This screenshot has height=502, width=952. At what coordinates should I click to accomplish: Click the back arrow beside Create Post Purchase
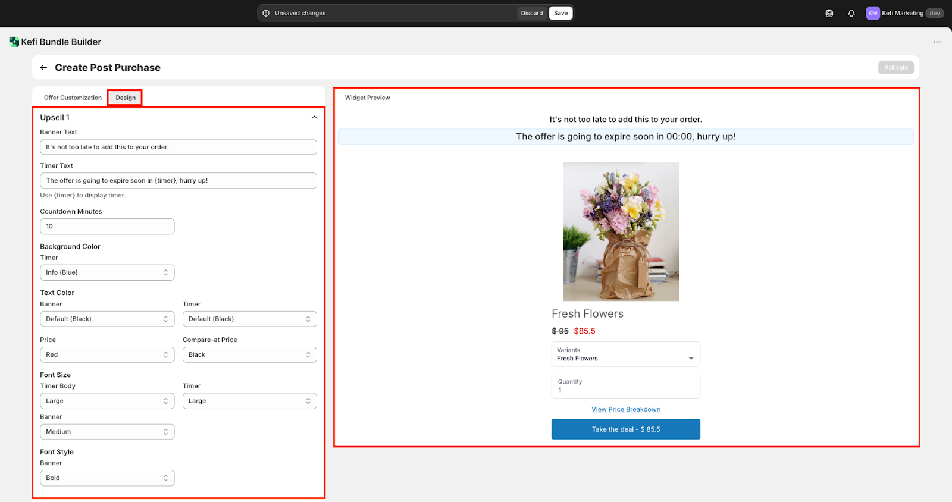43,68
